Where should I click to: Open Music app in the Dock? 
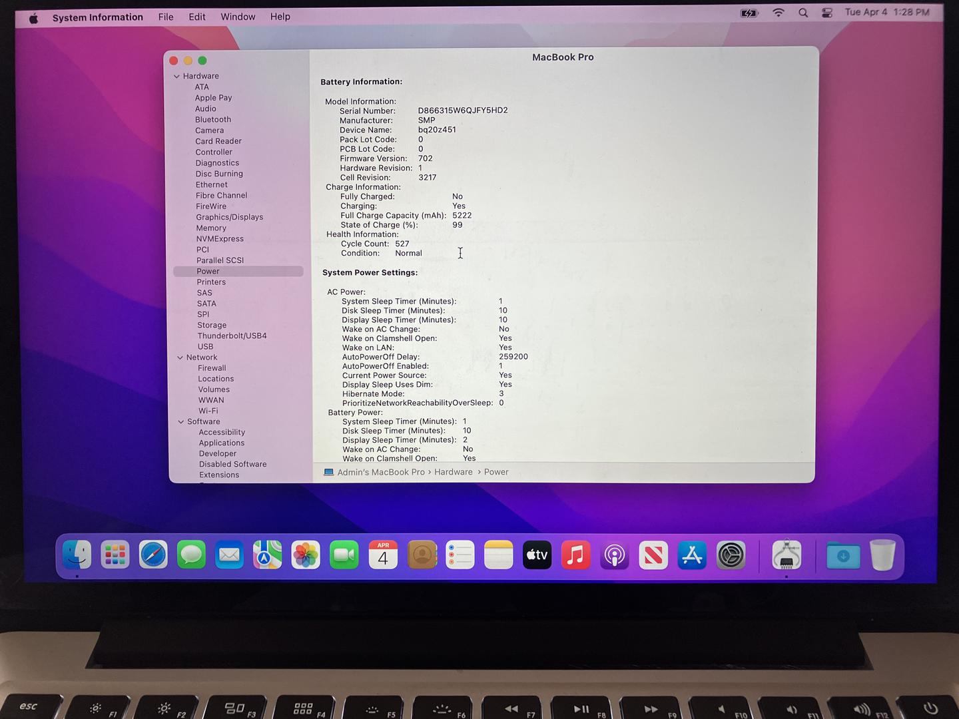(575, 555)
